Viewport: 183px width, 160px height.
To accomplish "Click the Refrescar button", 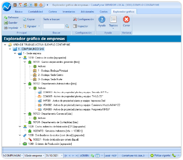I will [12, 17].
